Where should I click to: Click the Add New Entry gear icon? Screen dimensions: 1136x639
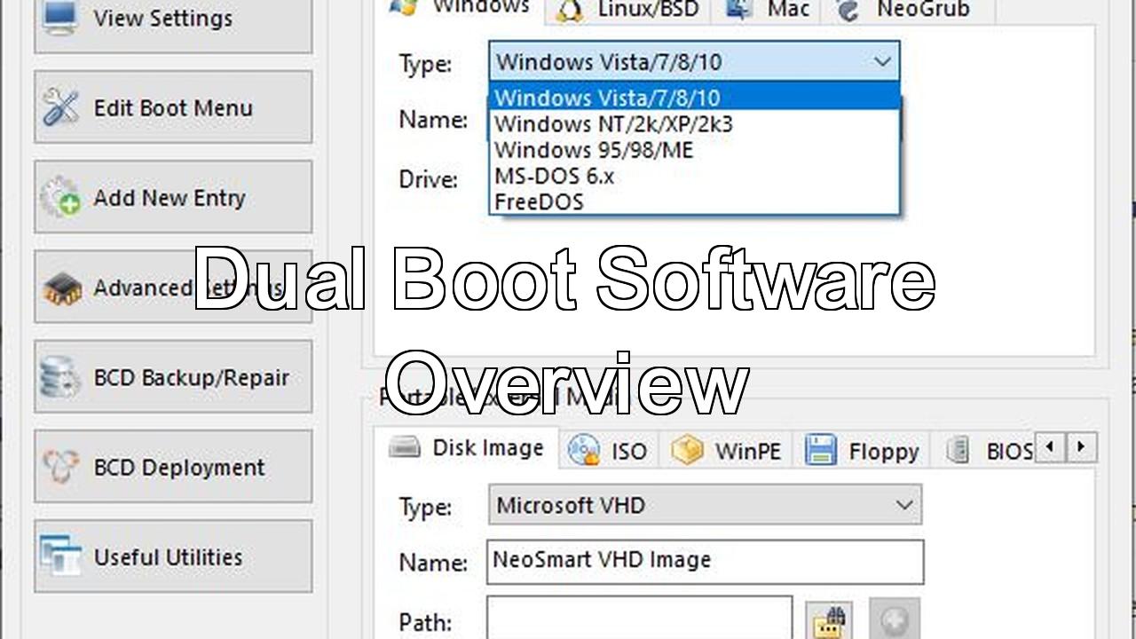(x=61, y=198)
